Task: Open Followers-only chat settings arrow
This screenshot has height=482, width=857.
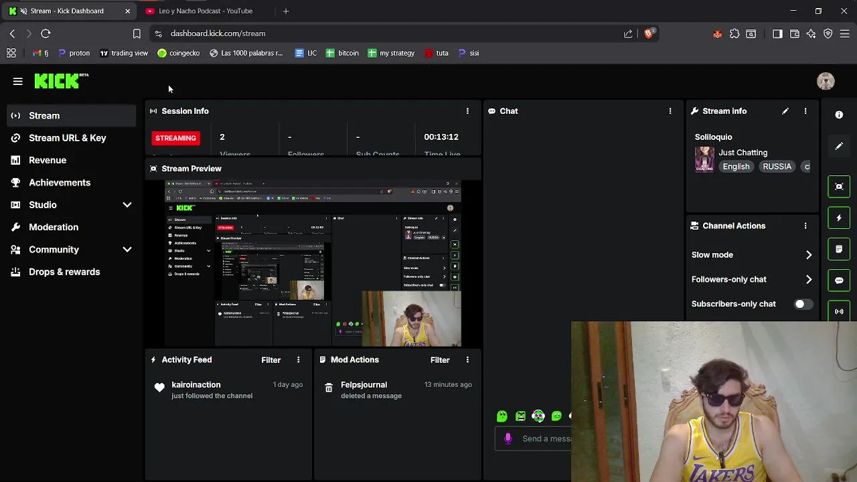Action: point(809,280)
